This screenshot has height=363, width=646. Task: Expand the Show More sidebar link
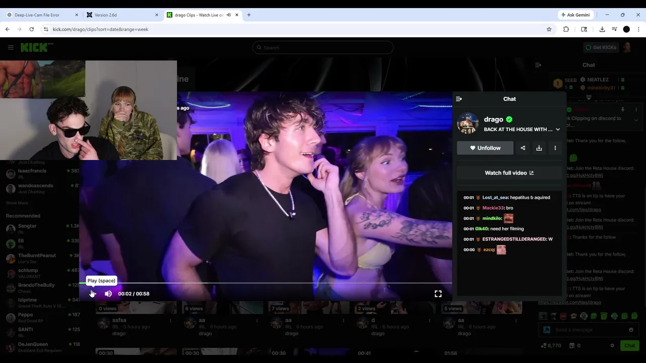17,203
